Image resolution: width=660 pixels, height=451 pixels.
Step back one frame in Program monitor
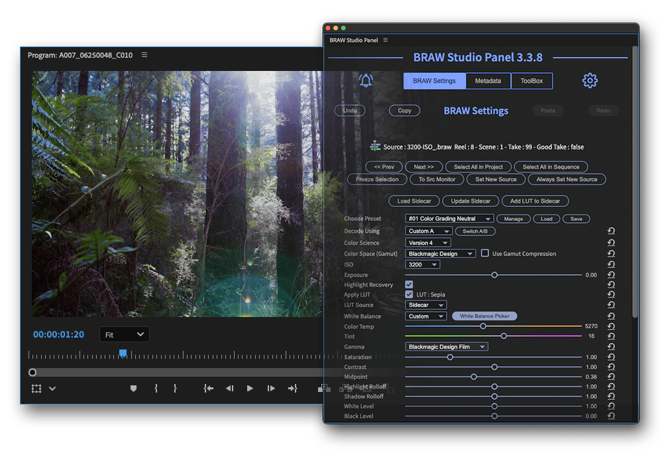pyautogui.click(x=229, y=389)
